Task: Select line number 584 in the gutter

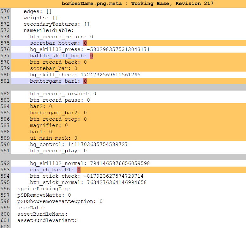Action: coord(5,106)
